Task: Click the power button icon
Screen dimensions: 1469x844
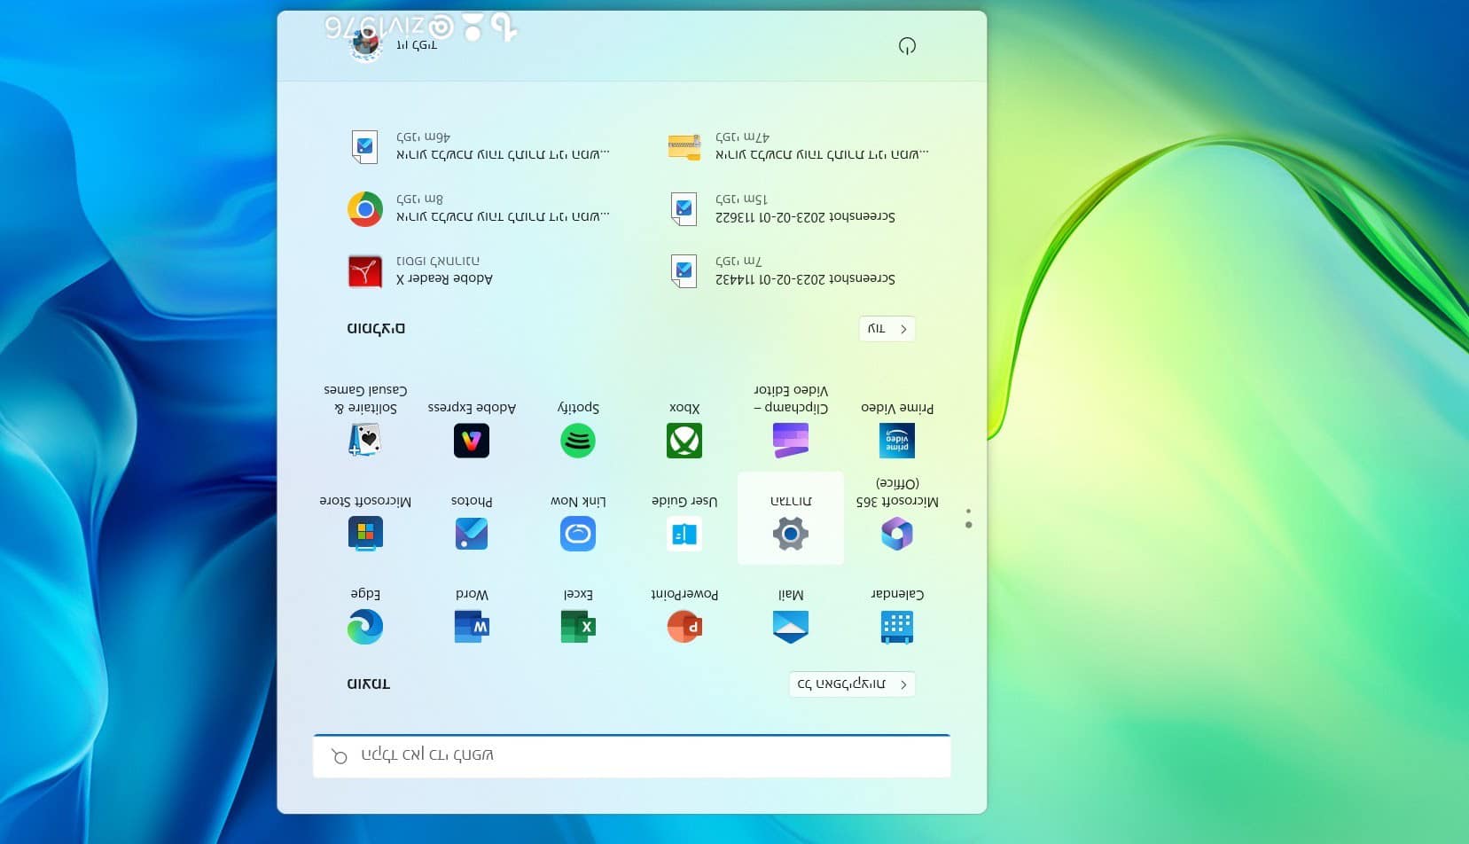Action: [907, 46]
